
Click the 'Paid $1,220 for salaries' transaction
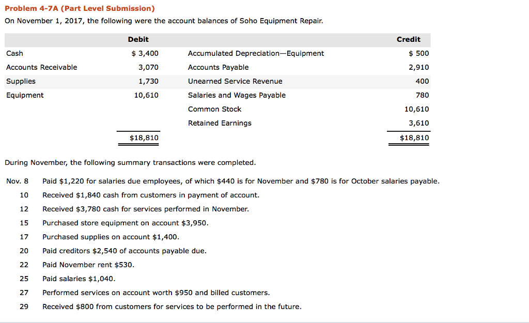pos(241,181)
